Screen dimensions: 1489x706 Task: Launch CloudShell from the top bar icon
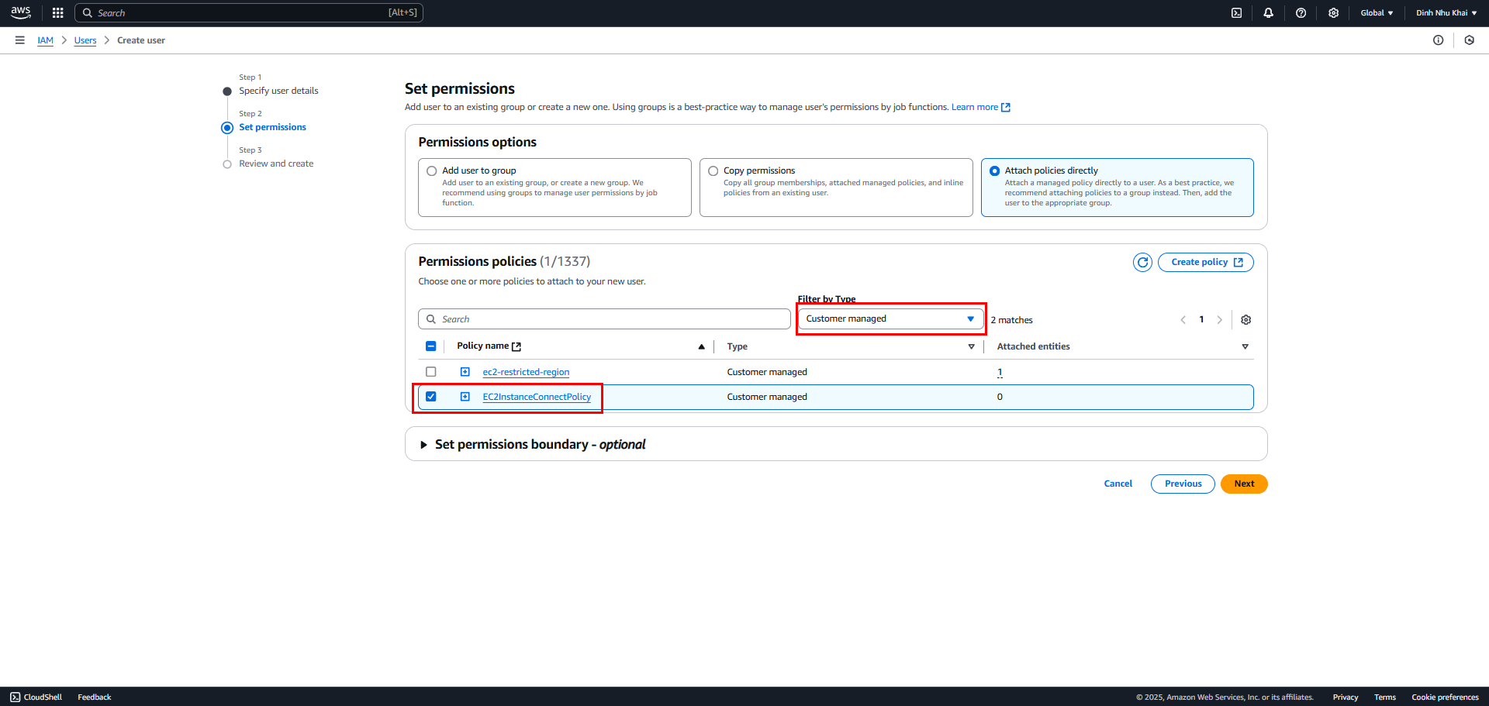click(1236, 13)
